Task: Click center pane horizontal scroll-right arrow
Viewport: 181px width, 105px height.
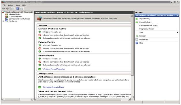Action: (129, 99)
